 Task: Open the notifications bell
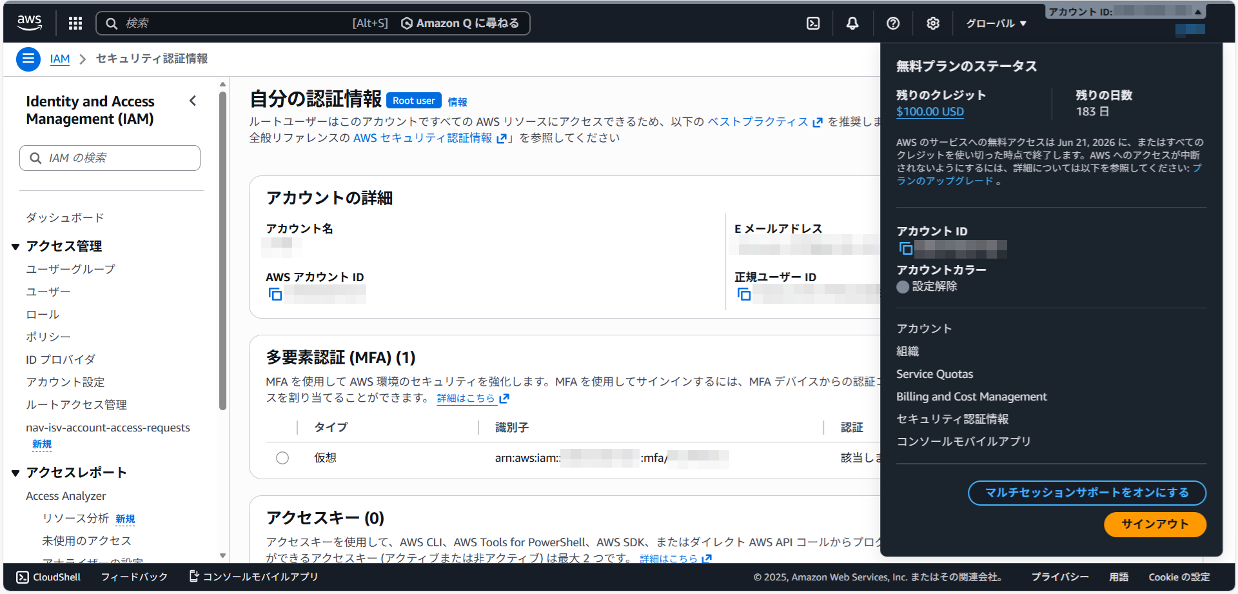click(x=852, y=23)
